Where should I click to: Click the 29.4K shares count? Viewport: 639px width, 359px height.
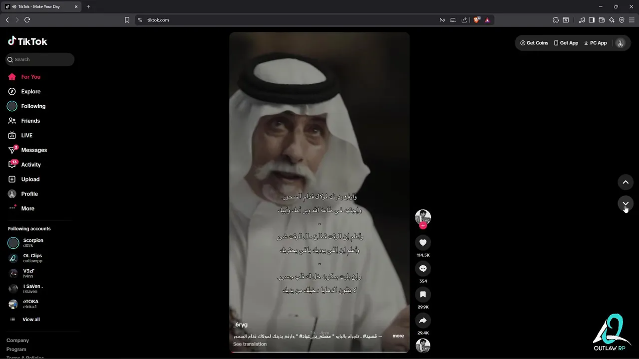(x=423, y=333)
